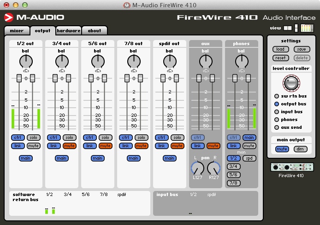Click the 5/6 out balance knob
Screen dimensions: 320x225
point(98,61)
